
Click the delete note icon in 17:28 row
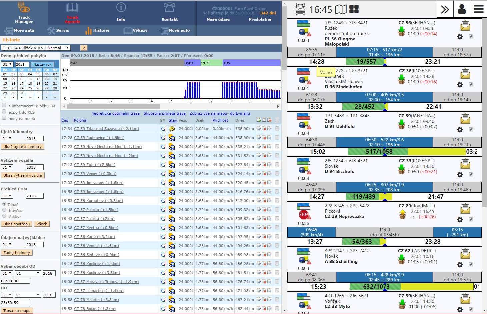point(264,138)
